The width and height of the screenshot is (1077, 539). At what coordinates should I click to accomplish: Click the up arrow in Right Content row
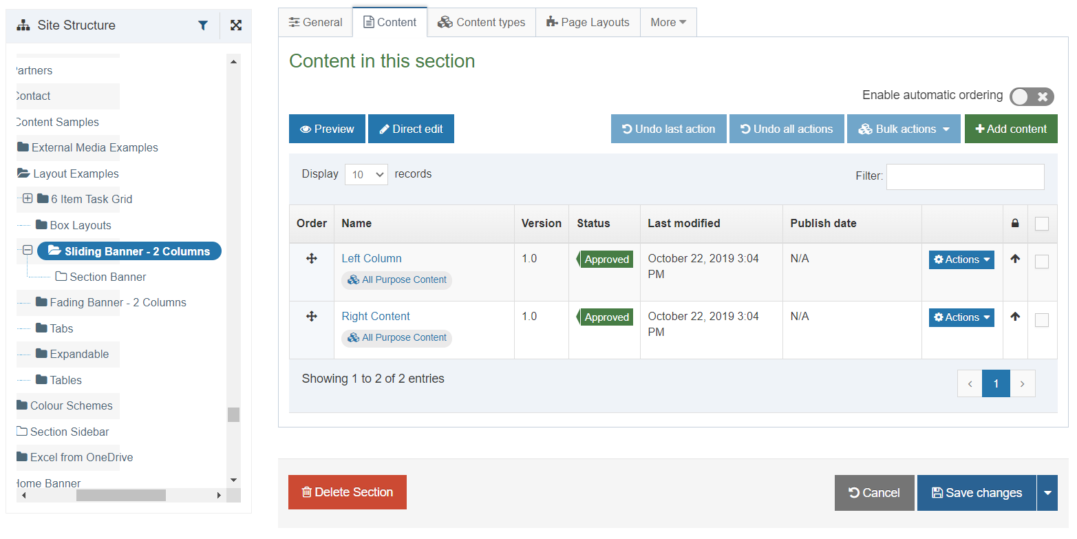[1015, 317]
